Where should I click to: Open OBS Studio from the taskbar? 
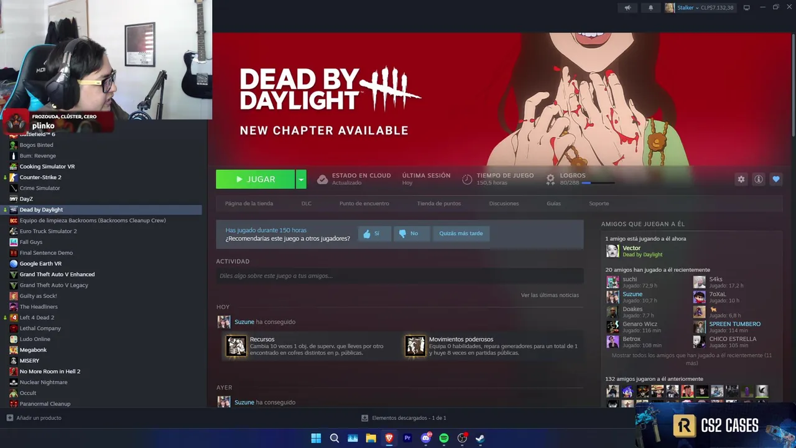coord(462,438)
